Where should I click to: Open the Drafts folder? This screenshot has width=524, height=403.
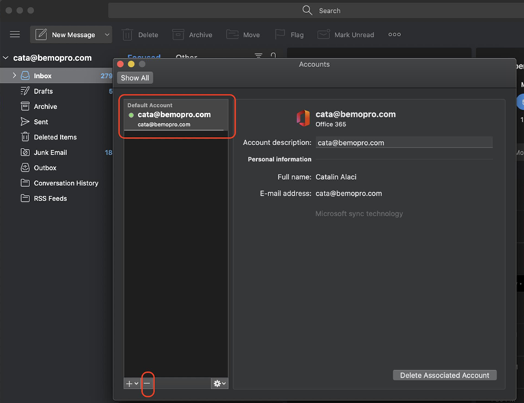(56, 91)
